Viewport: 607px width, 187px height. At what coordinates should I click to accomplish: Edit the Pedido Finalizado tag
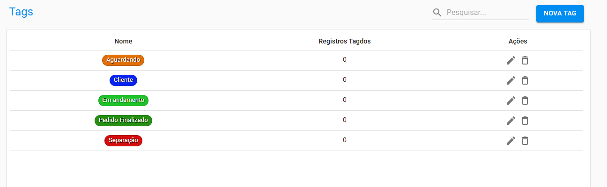click(511, 121)
